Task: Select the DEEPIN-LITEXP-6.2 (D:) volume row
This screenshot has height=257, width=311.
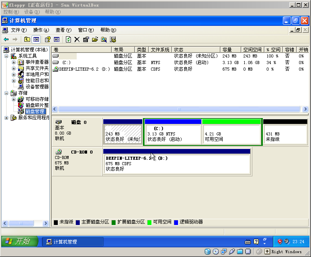Action: click(180, 69)
